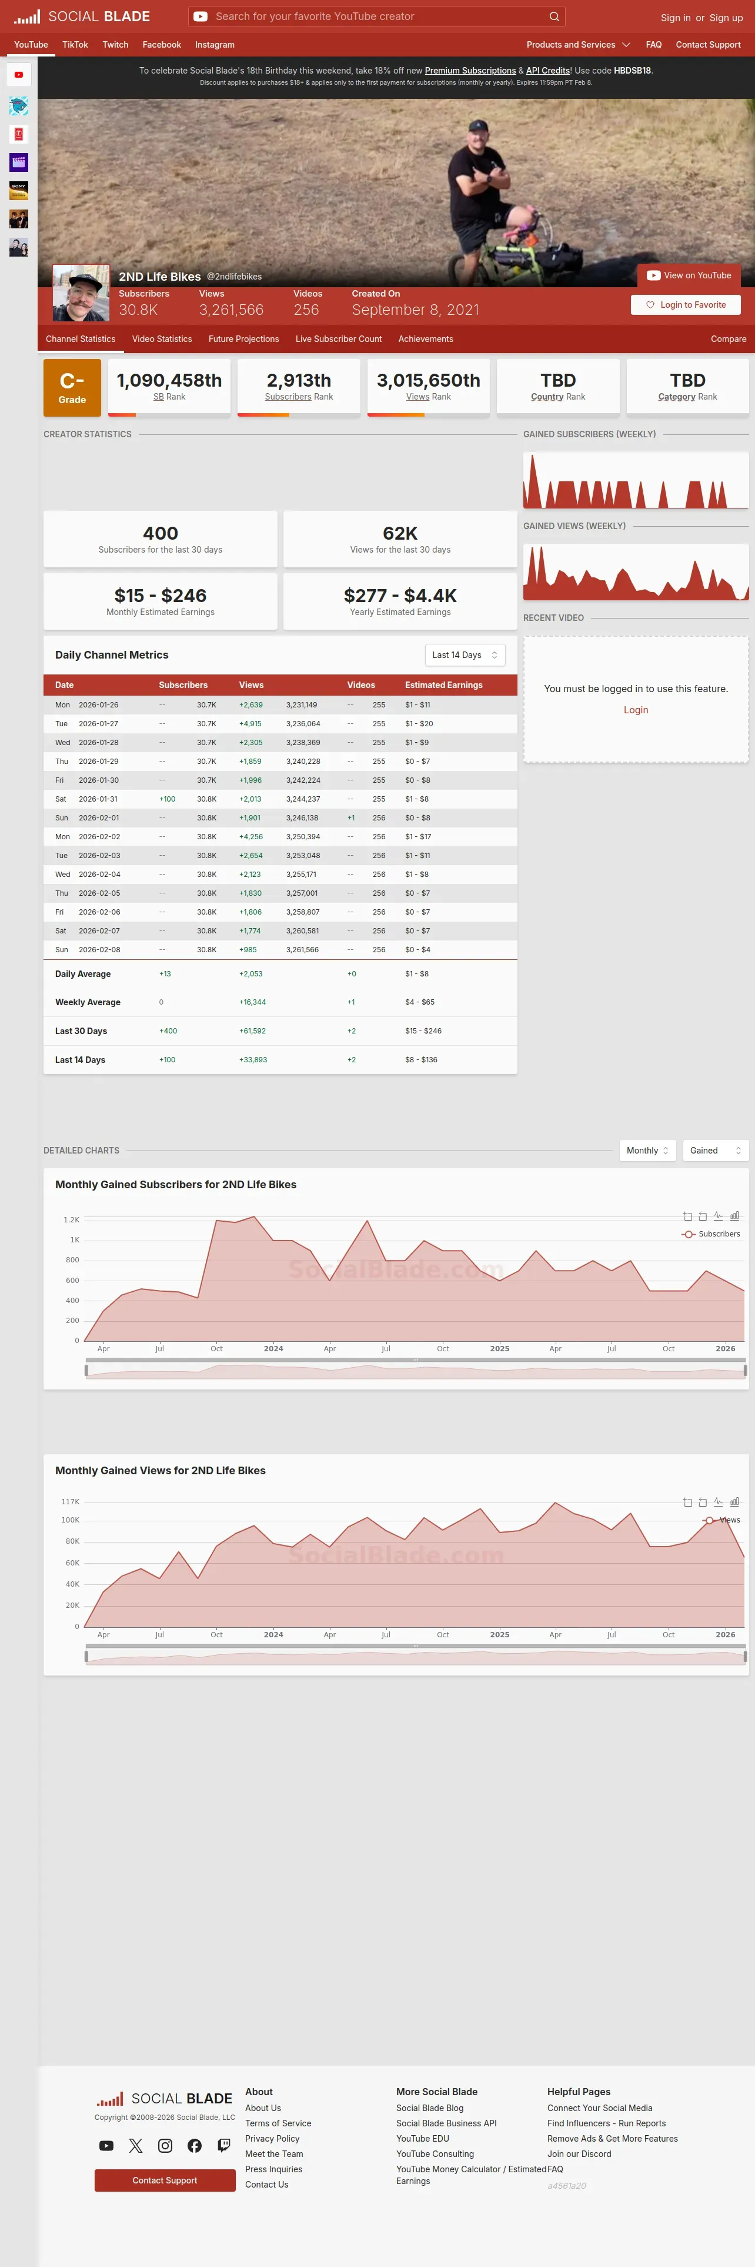Viewport: 755px width, 2267px height.
Task: Expand the Products and Services menu
Action: [579, 45]
